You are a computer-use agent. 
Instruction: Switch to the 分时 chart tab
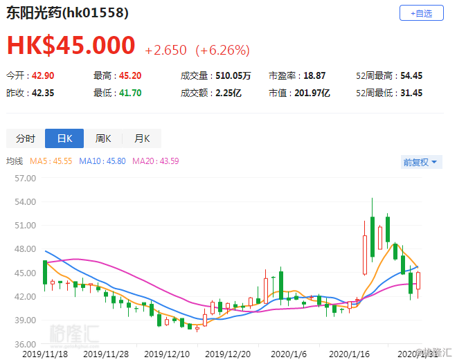tap(26, 138)
